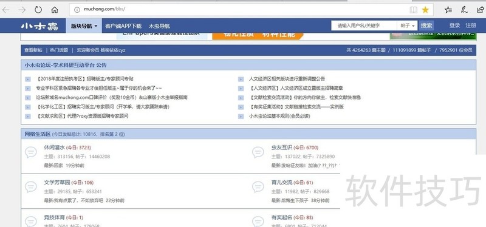486x227 pixels.
Task: Click speech bubble icon beside 虫友互识
Action: [258, 152]
